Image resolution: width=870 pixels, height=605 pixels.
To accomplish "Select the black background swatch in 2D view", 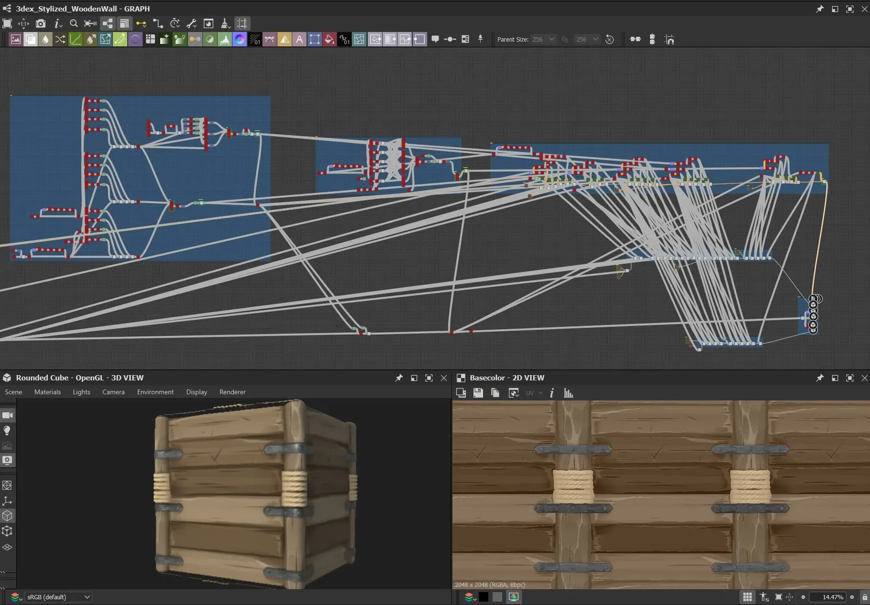I will pos(484,597).
